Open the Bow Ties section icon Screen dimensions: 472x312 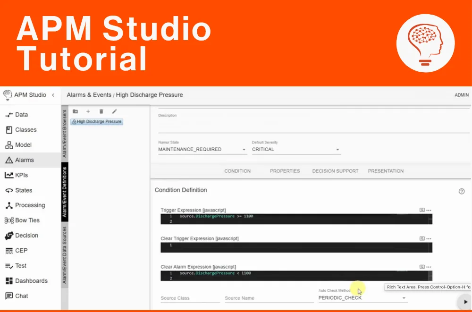[9, 220]
